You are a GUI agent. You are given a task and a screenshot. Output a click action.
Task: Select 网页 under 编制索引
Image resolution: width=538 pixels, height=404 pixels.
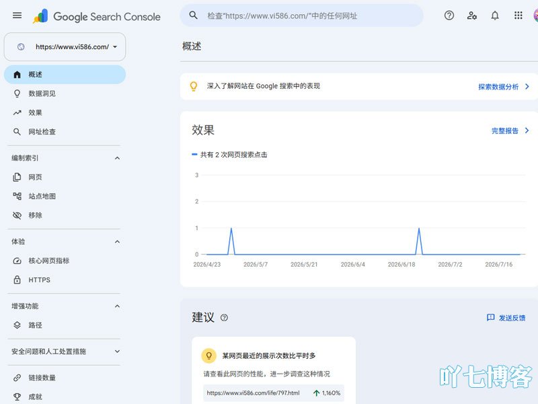(x=65, y=177)
